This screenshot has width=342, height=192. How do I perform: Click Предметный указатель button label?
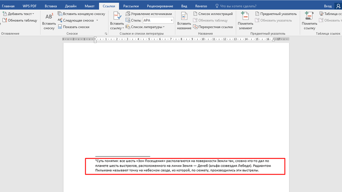pyautogui.click(x=278, y=14)
